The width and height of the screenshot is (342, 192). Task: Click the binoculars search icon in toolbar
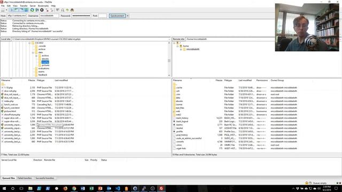[x=72, y=10]
